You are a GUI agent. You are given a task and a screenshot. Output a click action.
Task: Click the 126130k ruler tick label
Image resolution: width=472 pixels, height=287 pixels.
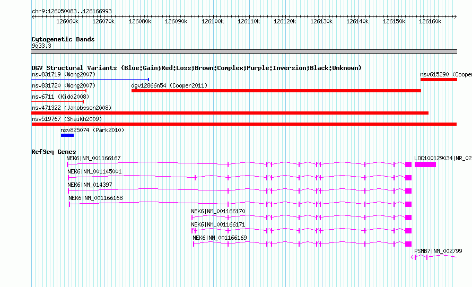coord(321,21)
